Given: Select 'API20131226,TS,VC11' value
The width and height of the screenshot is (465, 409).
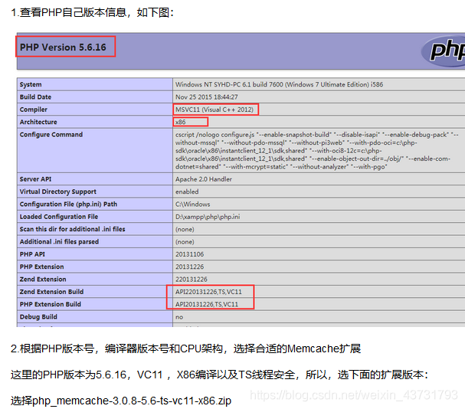Looking at the screenshot, I should click(207, 304).
